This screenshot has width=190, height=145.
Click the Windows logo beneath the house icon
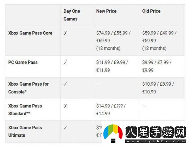[x=113, y=141]
